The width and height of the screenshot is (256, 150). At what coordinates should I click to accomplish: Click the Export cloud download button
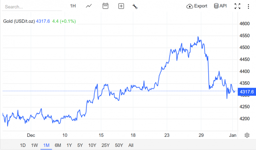197,6
